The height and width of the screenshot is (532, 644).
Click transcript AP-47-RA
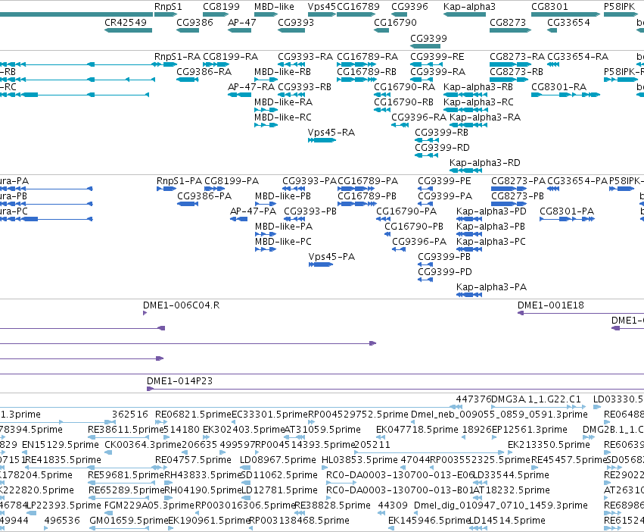(x=239, y=95)
